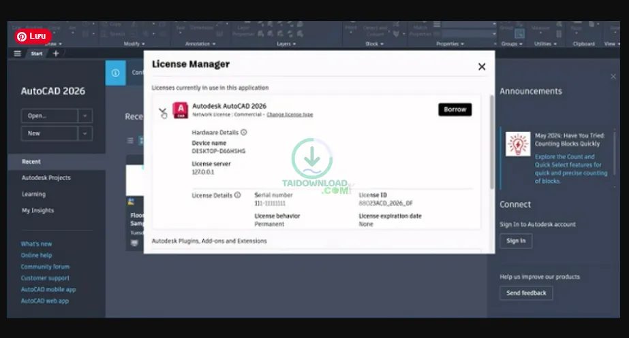Open Explore the Count and Quick Select link
The width and height of the screenshot is (629, 338).
coord(571,169)
